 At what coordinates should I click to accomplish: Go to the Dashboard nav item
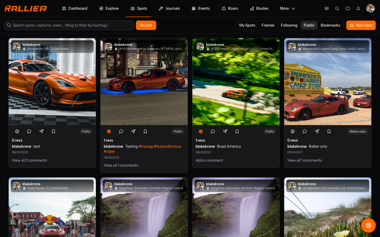point(75,8)
